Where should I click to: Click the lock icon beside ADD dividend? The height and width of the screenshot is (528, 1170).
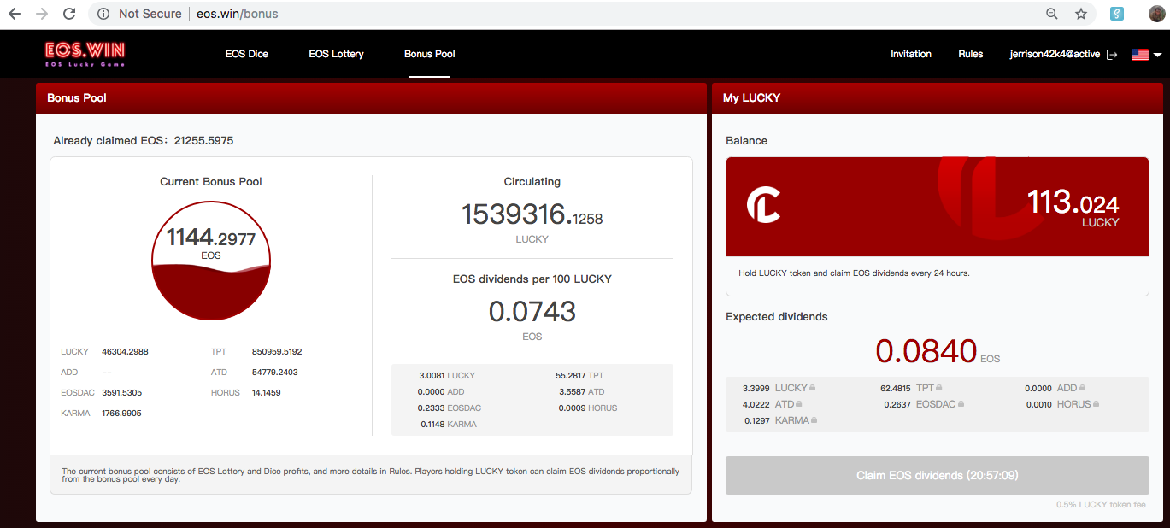pyautogui.click(x=1082, y=388)
